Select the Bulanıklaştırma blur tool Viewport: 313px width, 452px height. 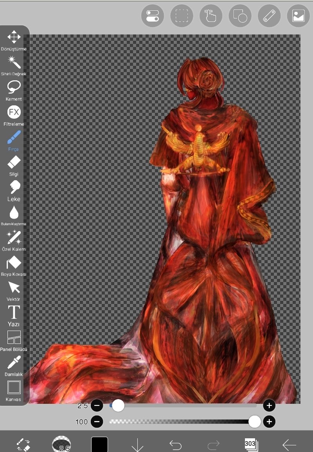[14, 216]
